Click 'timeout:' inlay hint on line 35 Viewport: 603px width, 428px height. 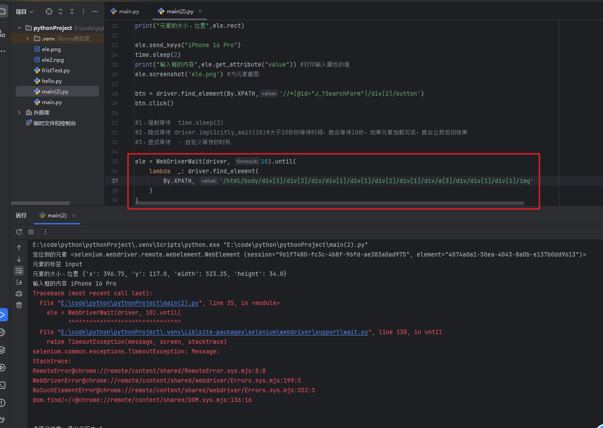247,161
